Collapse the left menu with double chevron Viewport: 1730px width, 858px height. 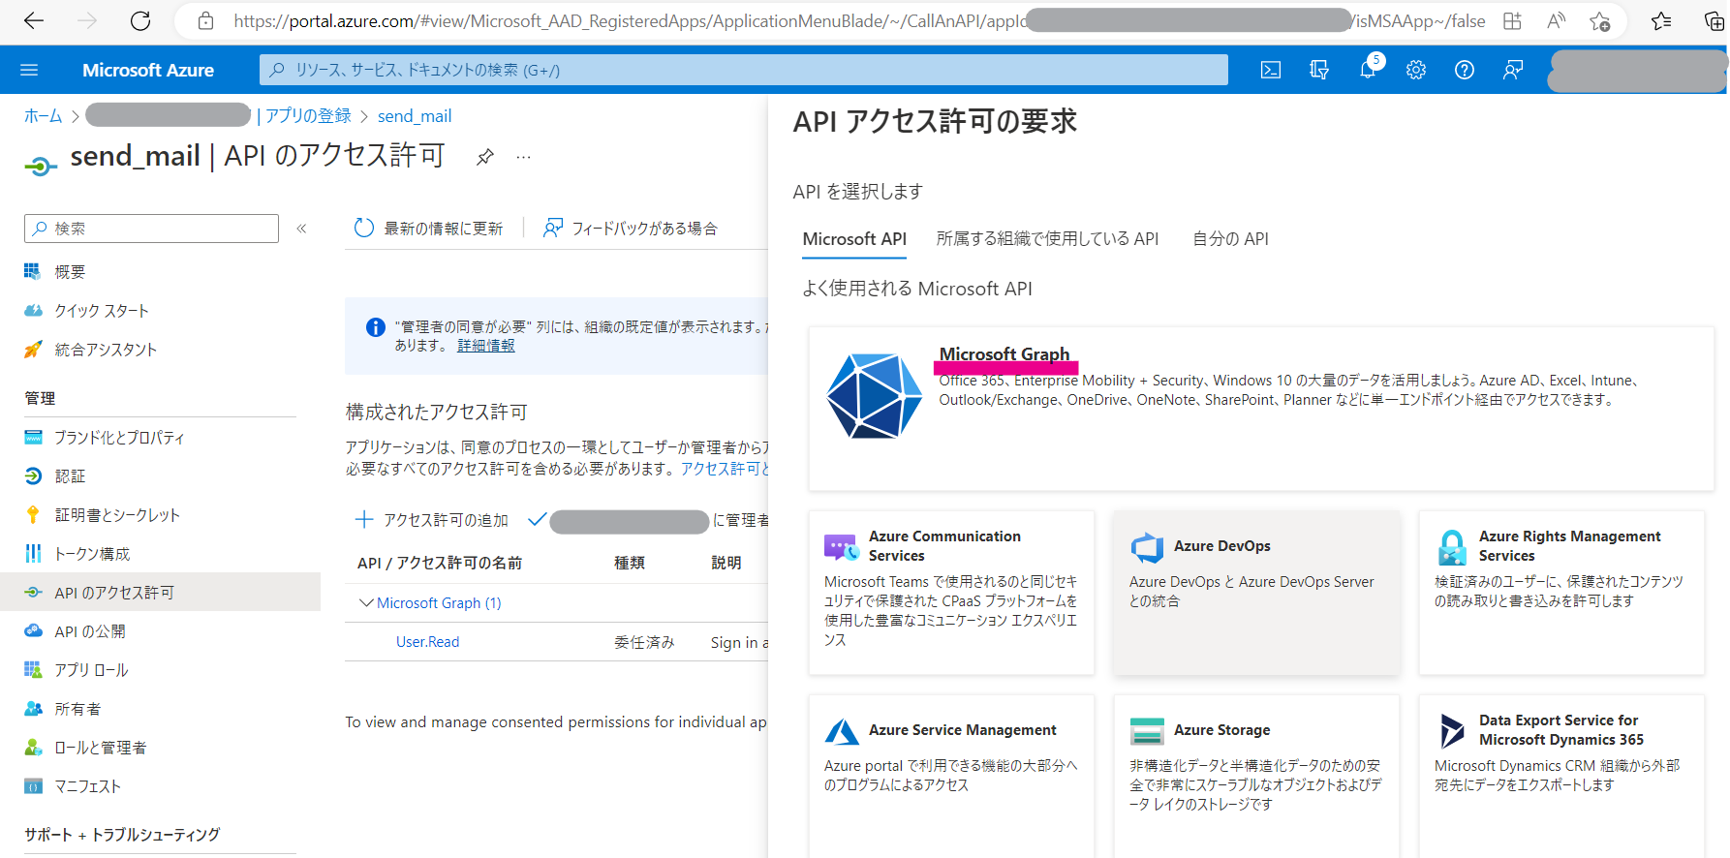pos(301,229)
